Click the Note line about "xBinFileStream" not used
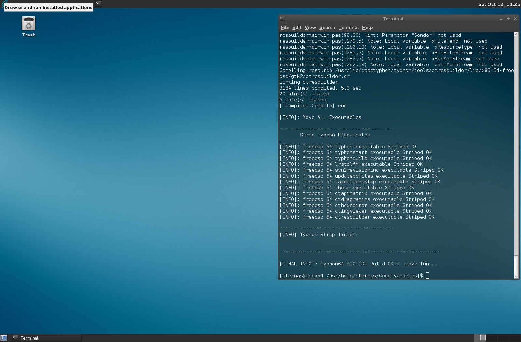521x342 pixels. coord(391,53)
